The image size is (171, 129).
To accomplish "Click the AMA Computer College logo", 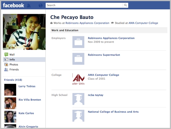I will tap(78, 79).
